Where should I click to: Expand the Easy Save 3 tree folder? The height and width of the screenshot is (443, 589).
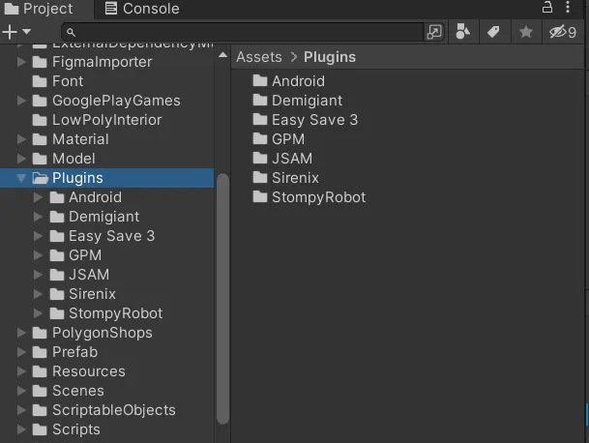click(x=39, y=236)
